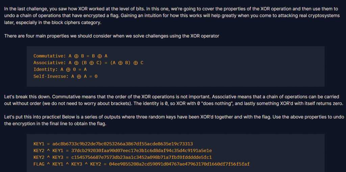Click the KEY1 hex value line
The height and width of the screenshot is (172, 346).
click(x=113, y=144)
